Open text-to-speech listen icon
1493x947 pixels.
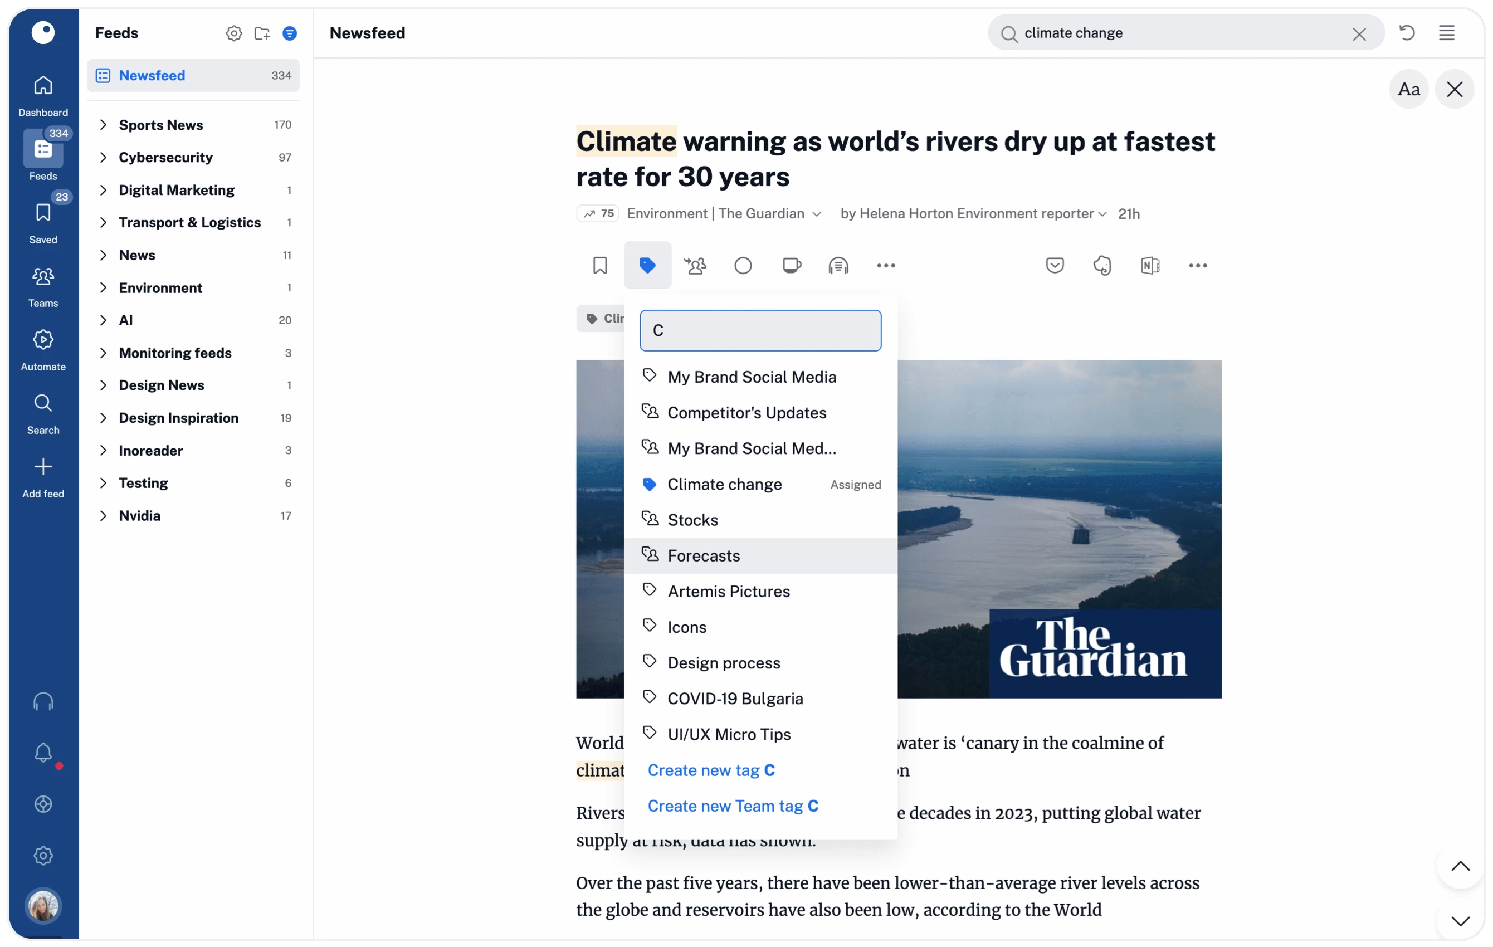click(x=838, y=265)
